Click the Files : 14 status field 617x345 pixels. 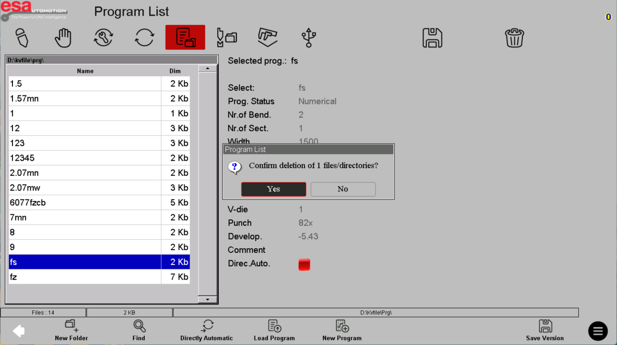click(x=43, y=313)
